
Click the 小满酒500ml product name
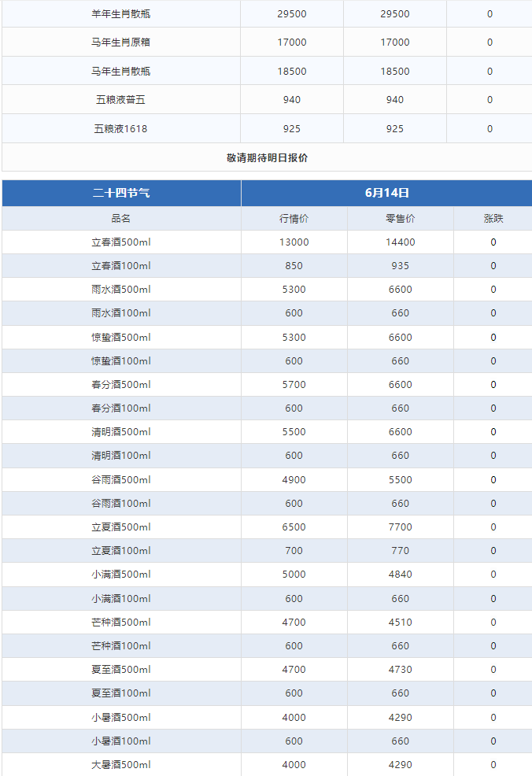[120, 574]
